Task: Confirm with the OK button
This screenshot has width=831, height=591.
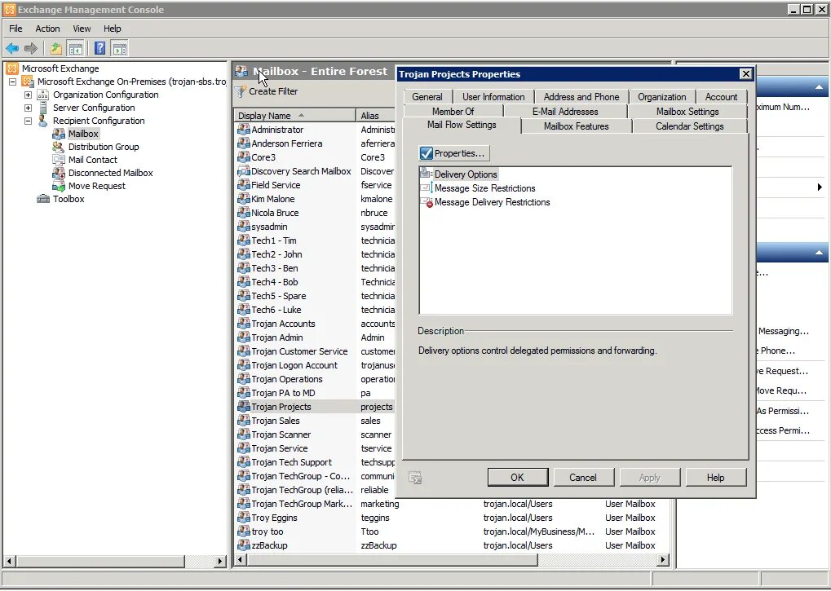Action: click(517, 477)
